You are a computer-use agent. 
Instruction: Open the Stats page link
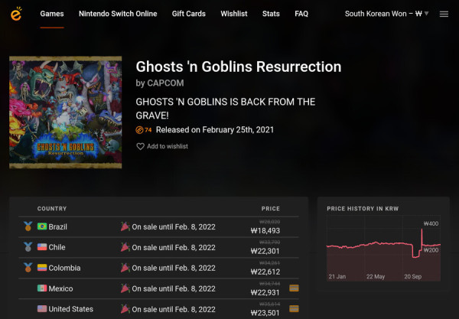(271, 14)
